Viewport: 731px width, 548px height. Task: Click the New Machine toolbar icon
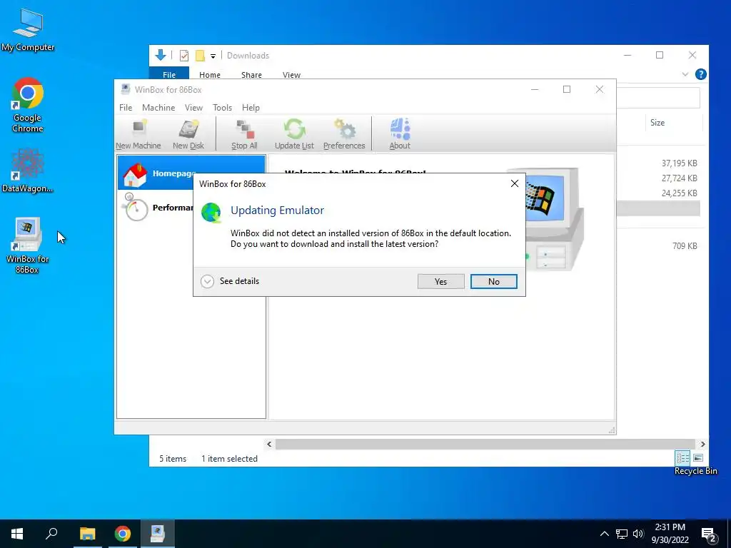click(x=138, y=134)
